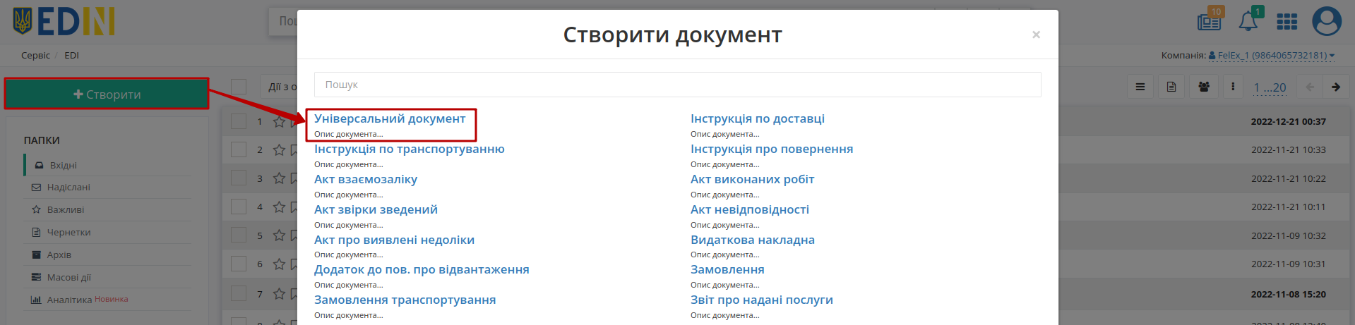Viewport: 1355px width, 325px height.
Task: Open the vertical three-dots more options
Action: click(x=1233, y=87)
